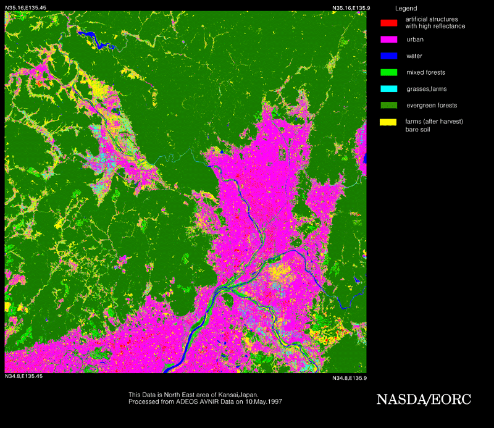Click the bottom-left coordinate 'N34.8,E135.45'
This screenshot has width=494, height=428.
[x=23, y=376]
